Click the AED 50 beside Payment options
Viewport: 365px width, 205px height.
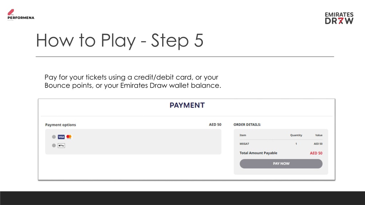coord(215,125)
